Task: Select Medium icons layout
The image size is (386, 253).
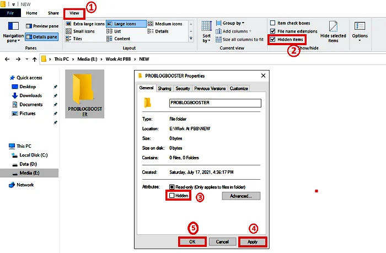Action: click(x=165, y=24)
